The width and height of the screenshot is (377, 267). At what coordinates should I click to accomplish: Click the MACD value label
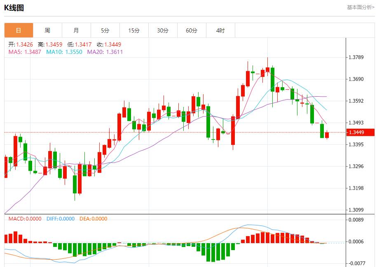pos(25,219)
